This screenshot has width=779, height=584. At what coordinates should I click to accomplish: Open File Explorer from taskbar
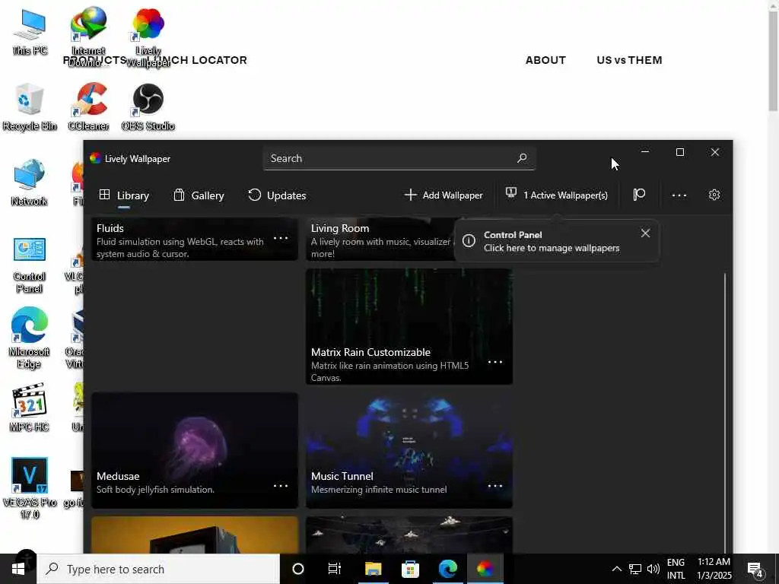click(373, 569)
